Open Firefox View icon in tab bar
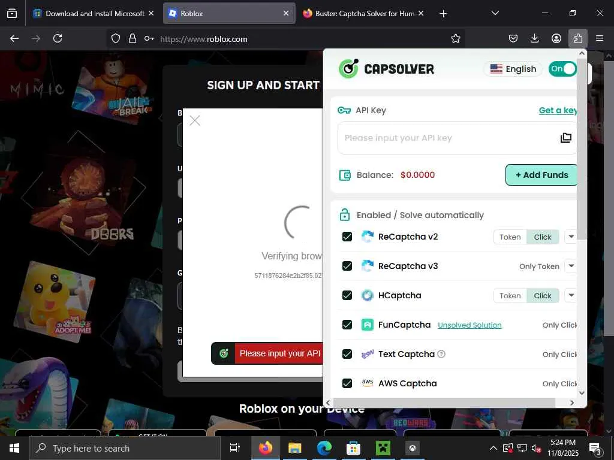The height and width of the screenshot is (460, 614). (x=12, y=13)
